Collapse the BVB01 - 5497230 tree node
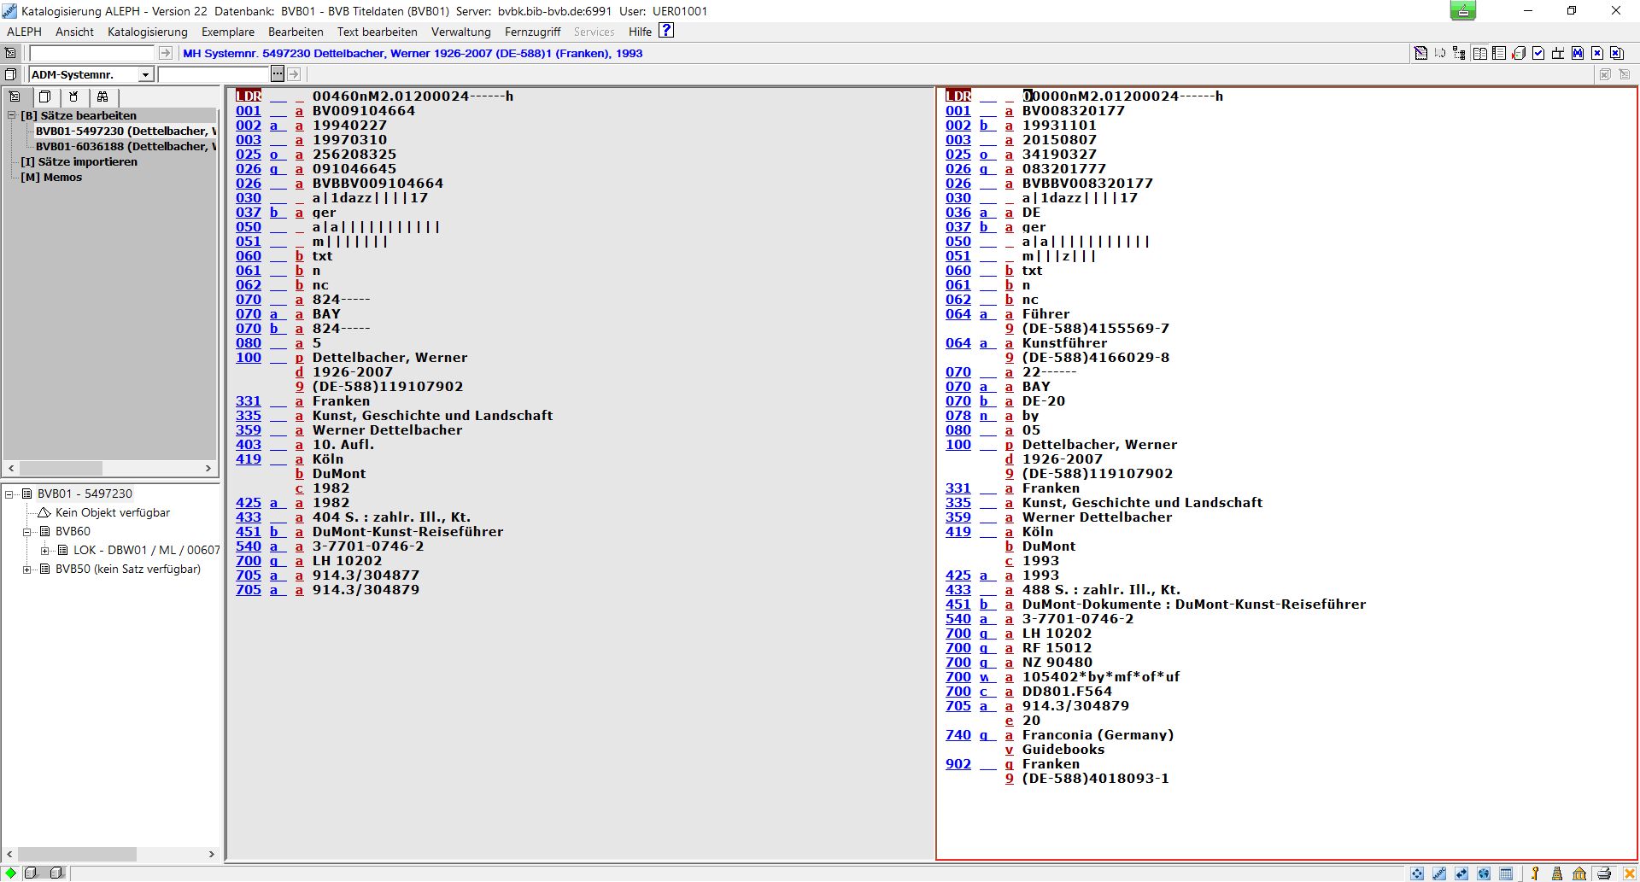Image resolution: width=1640 pixels, height=882 pixels. (9, 494)
